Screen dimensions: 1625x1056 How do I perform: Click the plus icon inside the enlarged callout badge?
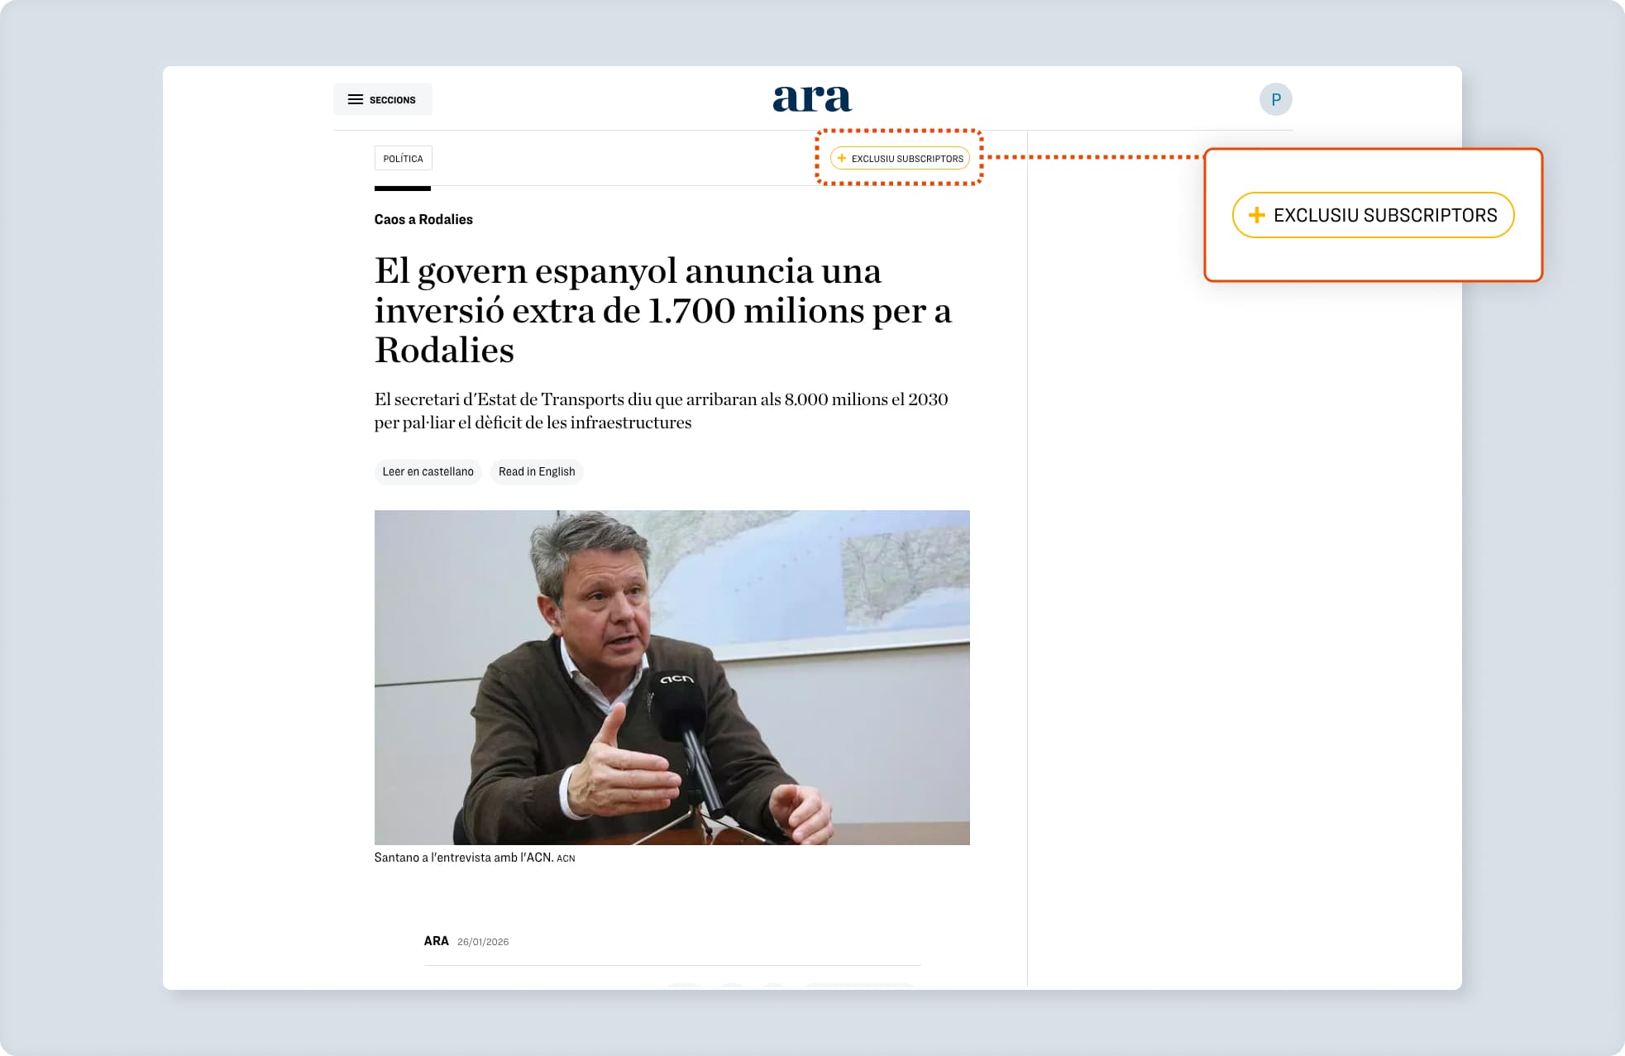click(1257, 214)
